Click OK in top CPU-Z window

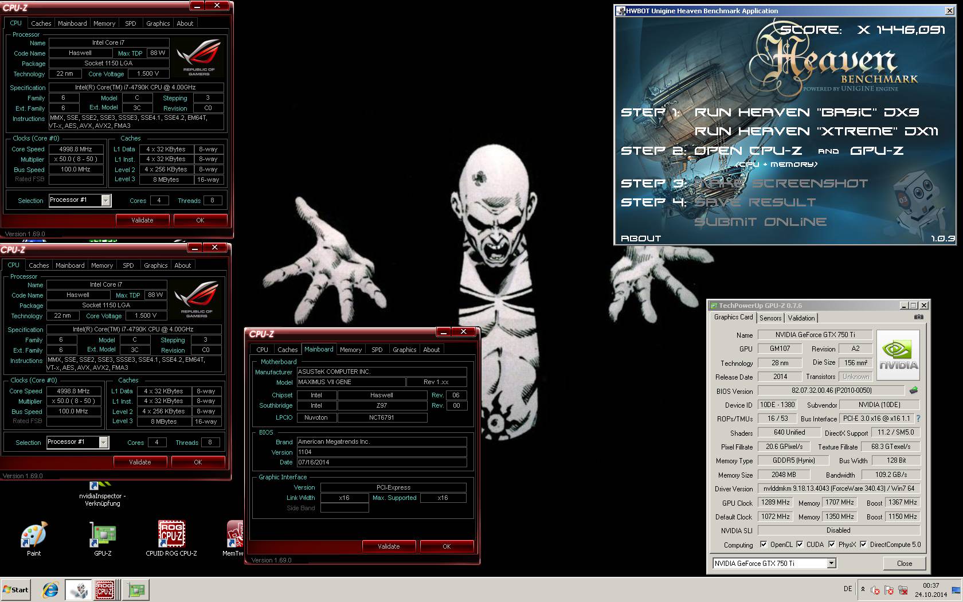[x=200, y=220]
